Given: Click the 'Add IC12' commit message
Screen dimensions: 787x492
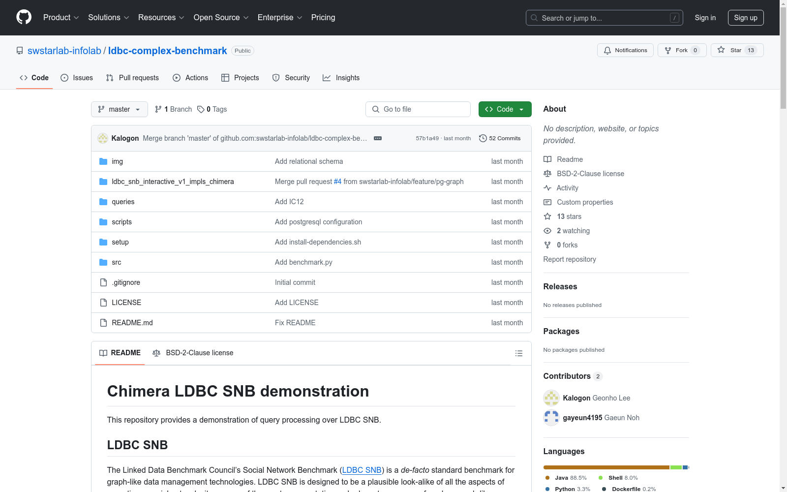Looking at the screenshot, I should [289, 202].
